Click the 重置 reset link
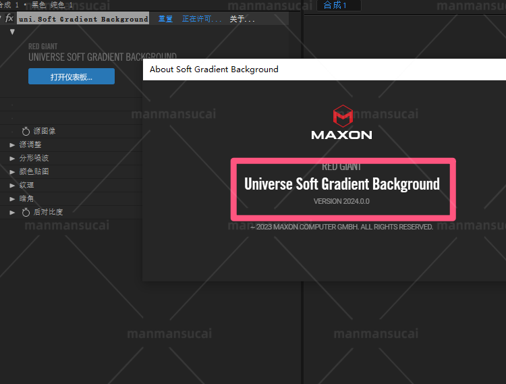The width and height of the screenshot is (506, 384). tap(165, 19)
